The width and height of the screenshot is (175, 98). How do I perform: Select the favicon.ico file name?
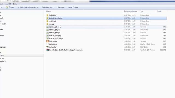[53, 41]
